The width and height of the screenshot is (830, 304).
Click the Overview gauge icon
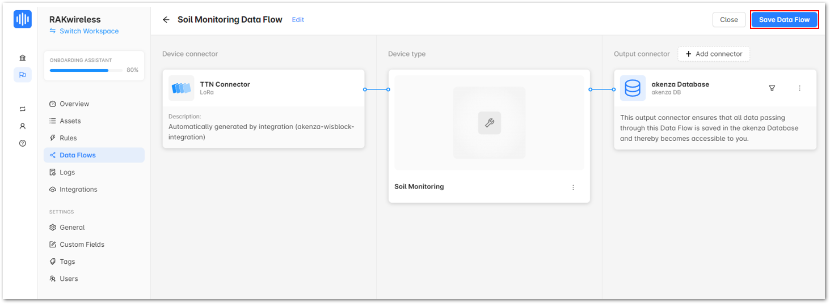53,104
